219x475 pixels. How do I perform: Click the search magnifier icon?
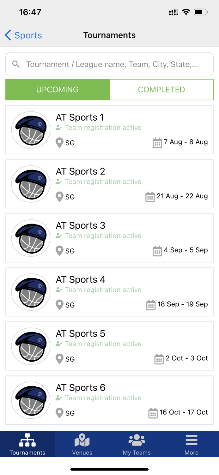(15, 64)
